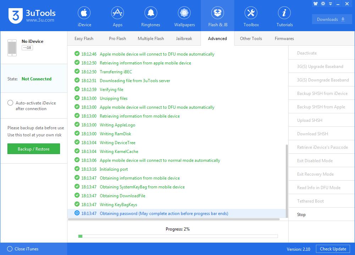Click the green check beside Writing KernelCache

point(77,151)
